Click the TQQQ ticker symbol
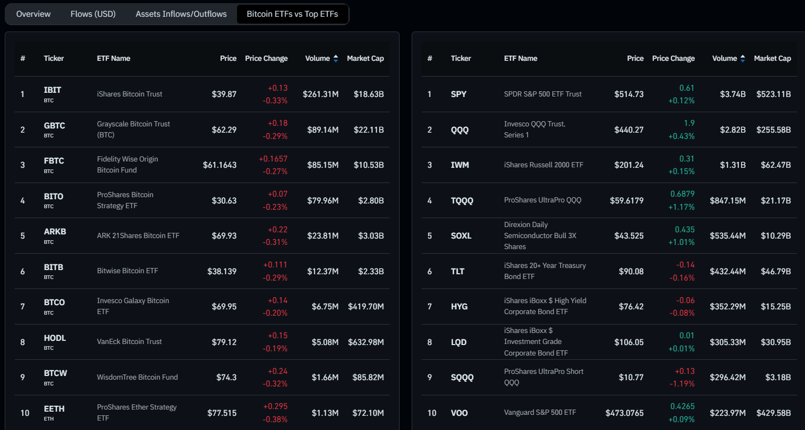Viewport: 805px width, 430px height. 461,201
